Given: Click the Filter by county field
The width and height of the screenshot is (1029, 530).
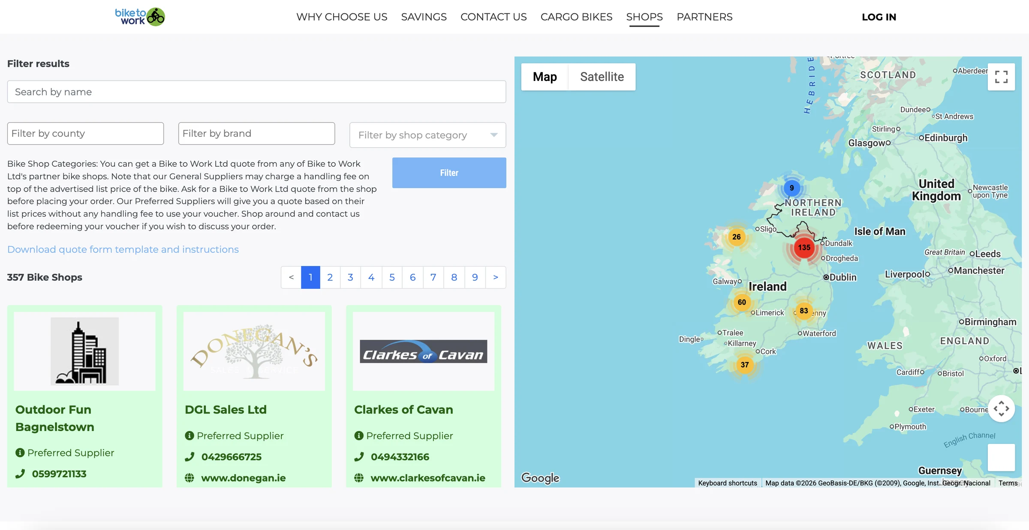Looking at the screenshot, I should tap(85, 133).
